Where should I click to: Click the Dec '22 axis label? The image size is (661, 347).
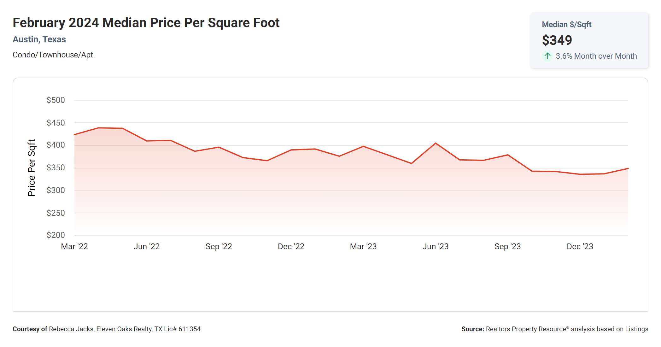[291, 246]
